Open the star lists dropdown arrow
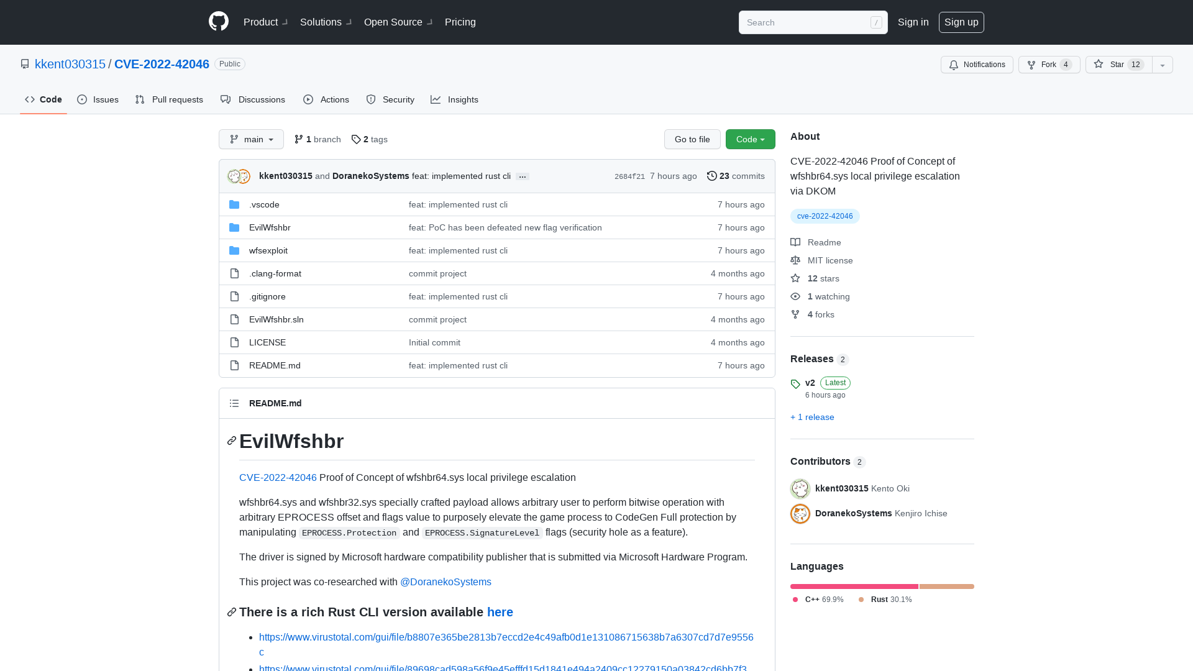 coord(1163,65)
